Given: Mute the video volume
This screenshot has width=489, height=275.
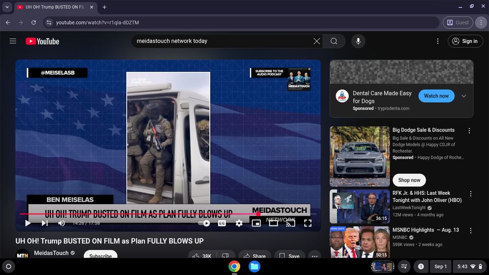Looking at the screenshot, I should coord(62,223).
